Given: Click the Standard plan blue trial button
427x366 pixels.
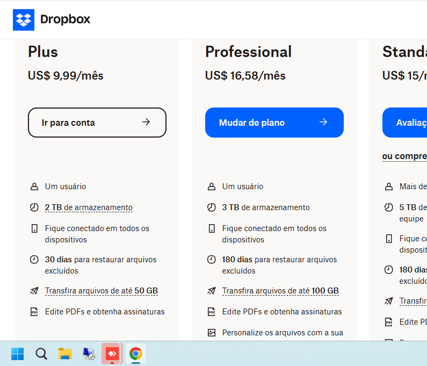Looking at the screenshot, I should [x=404, y=123].
